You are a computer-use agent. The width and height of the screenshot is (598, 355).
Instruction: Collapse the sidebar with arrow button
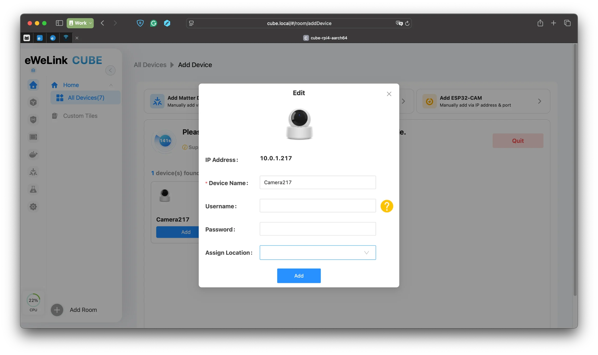coord(110,70)
